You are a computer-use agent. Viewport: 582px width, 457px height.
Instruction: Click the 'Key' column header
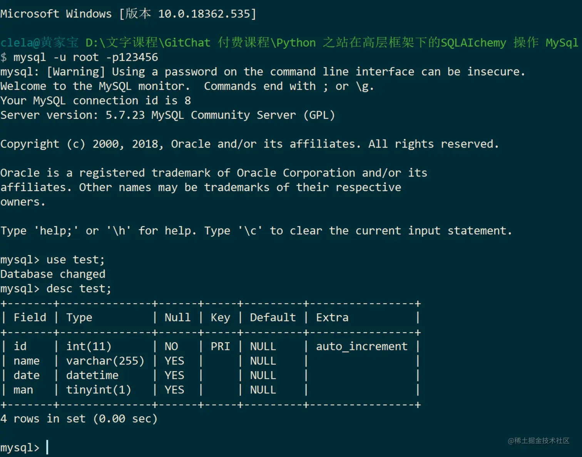click(x=220, y=317)
